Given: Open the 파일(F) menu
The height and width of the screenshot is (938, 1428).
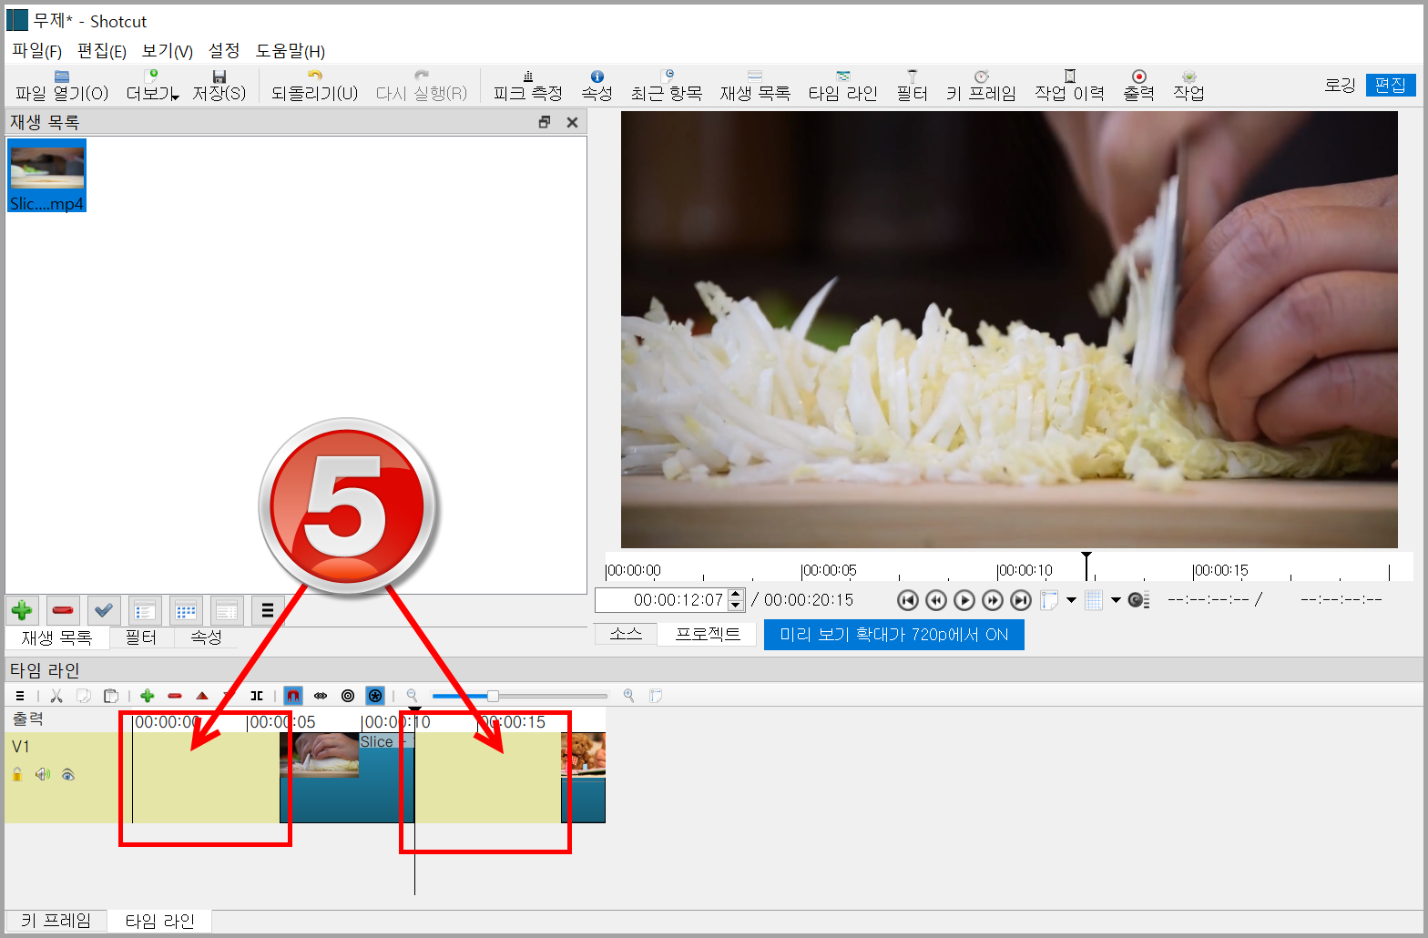Looking at the screenshot, I should [36, 51].
